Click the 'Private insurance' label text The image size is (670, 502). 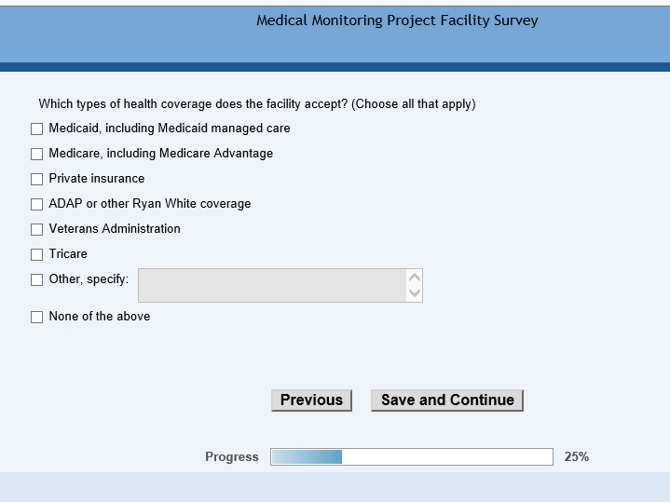point(97,179)
